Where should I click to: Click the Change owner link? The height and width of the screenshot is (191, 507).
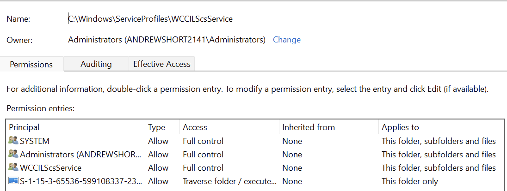pos(287,40)
